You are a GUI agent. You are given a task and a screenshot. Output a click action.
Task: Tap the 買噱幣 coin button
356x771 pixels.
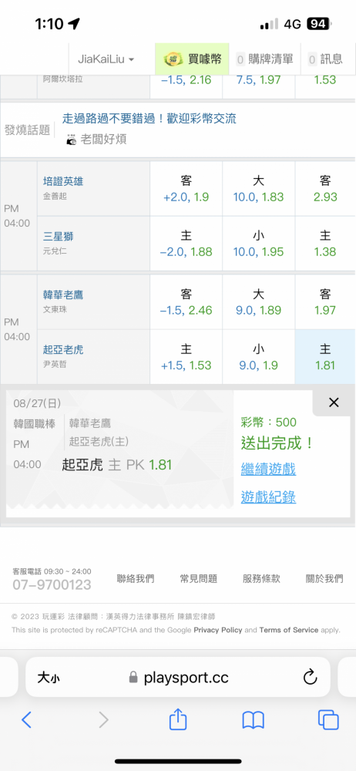[x=192, y=59]
